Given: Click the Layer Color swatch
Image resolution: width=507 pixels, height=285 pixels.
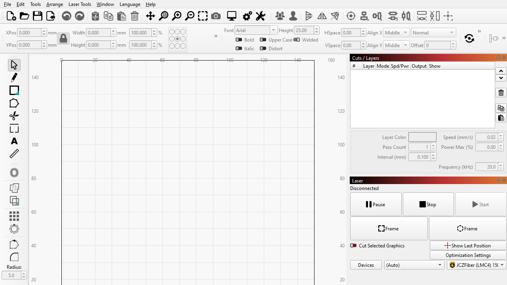Looking at the screenshot, I should (422, 137).
